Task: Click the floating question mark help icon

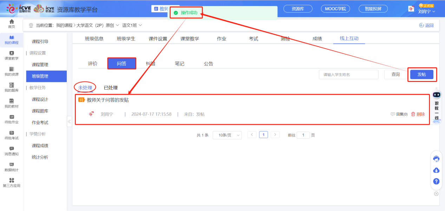Action: [x=436, y=182]
